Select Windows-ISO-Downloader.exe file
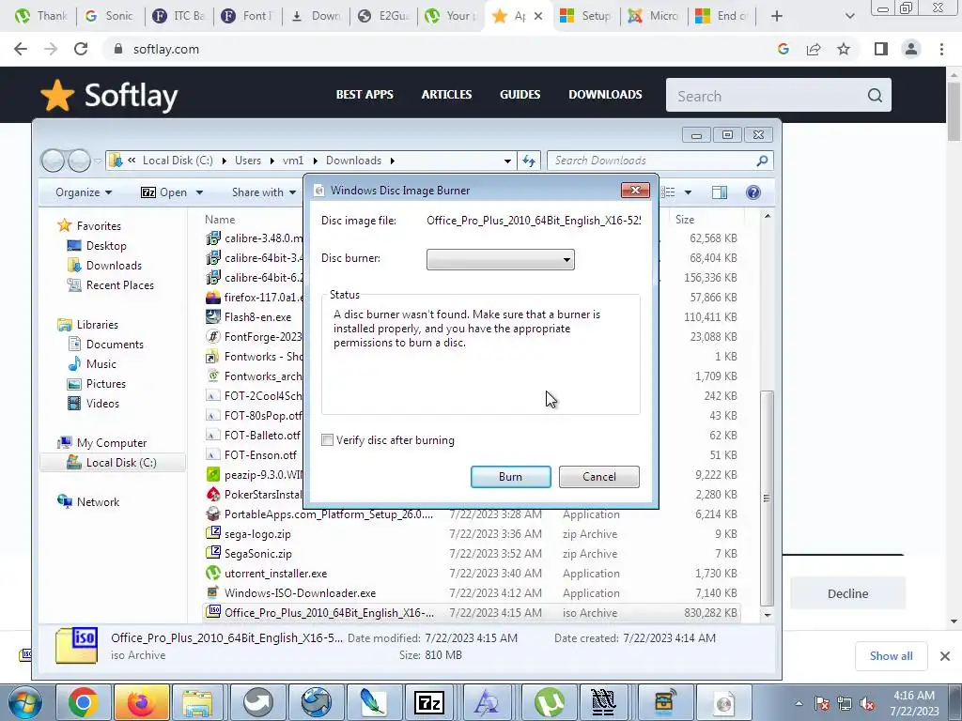962x721 pixels. 300,593
